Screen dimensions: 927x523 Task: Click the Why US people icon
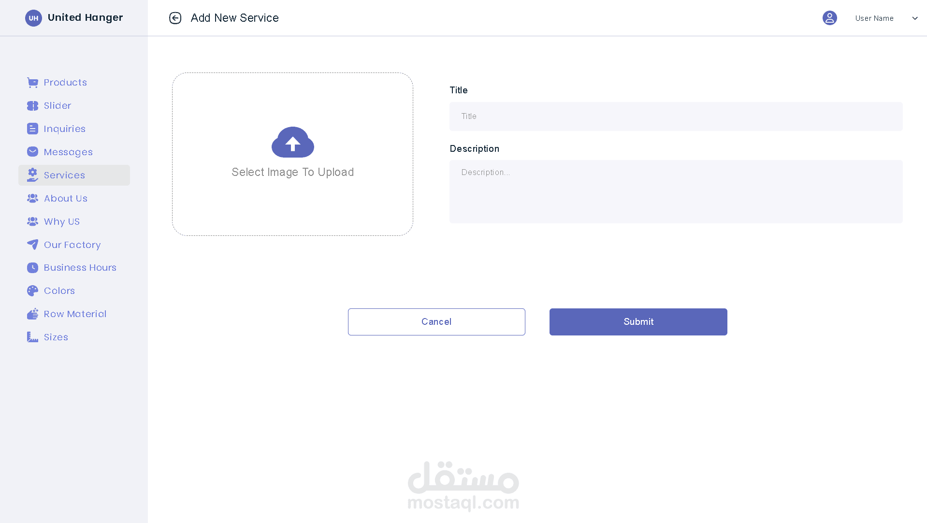[x=32, y=221]
